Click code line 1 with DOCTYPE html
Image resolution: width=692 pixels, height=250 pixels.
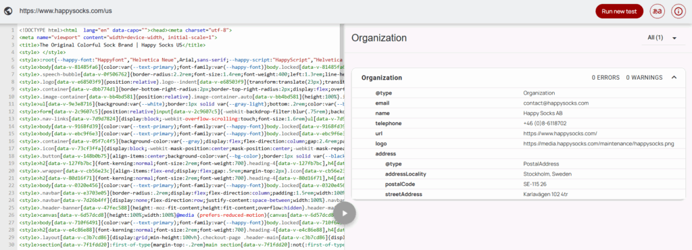pos(126,30)
